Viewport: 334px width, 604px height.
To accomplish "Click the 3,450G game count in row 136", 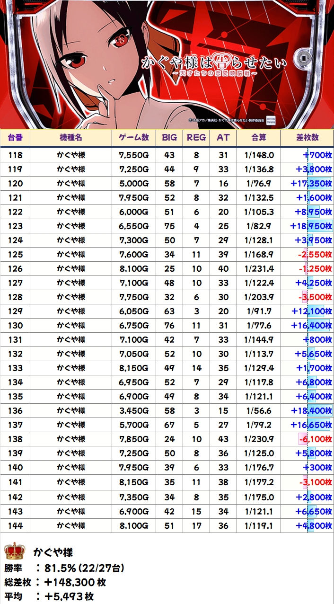I will coord(134,411).
